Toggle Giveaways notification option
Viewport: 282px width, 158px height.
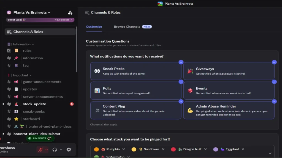click(x=229, y=71)
